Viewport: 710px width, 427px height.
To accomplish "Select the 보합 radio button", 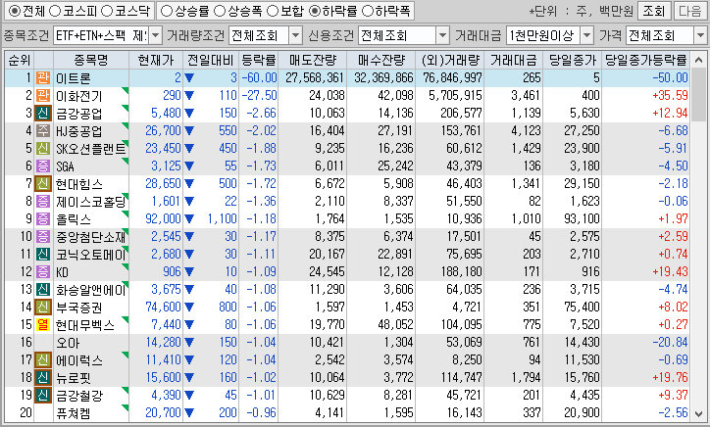I will click(x=273, y=11).
